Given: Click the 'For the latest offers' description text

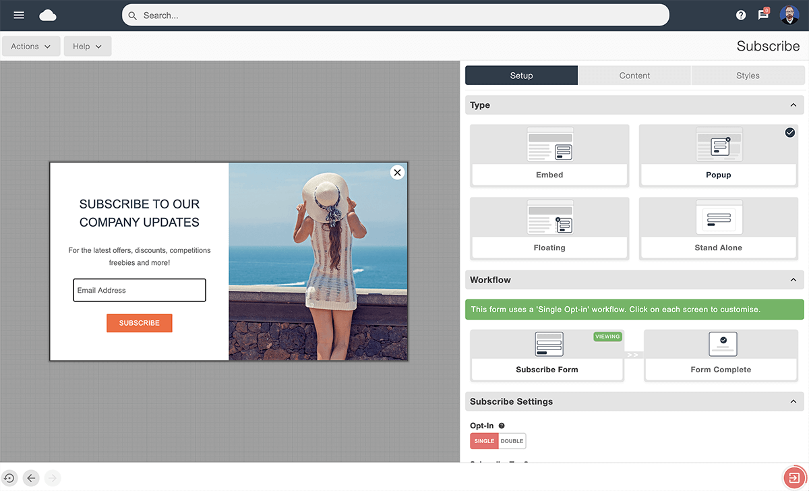Looking at the screenshot, I should [x=140, y=256].
